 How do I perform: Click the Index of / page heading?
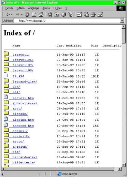click(x=19, y=33)
